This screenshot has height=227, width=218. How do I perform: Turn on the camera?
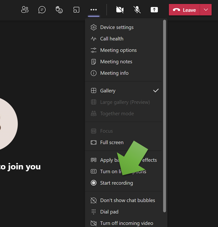point(120,10)
